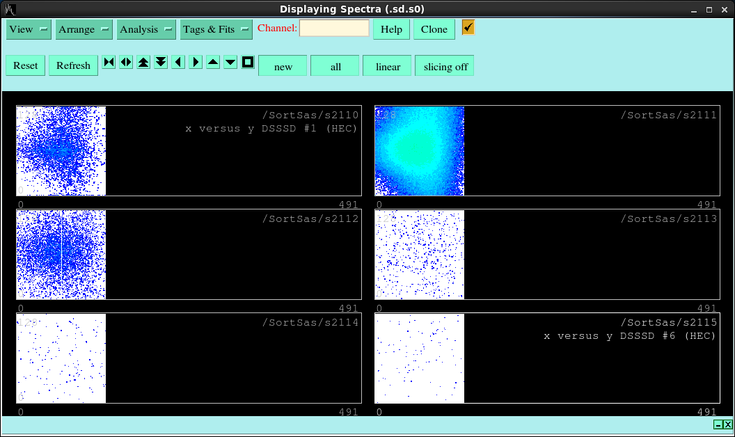Viewport: 735px width, 437px height.
Task: Shift spectra left with left arrow icon
Action: tap(178, 63)
